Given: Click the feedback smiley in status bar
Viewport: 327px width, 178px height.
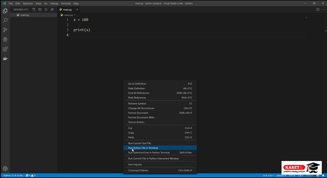Looking at the screenshot, I should (x=318, y=175).
